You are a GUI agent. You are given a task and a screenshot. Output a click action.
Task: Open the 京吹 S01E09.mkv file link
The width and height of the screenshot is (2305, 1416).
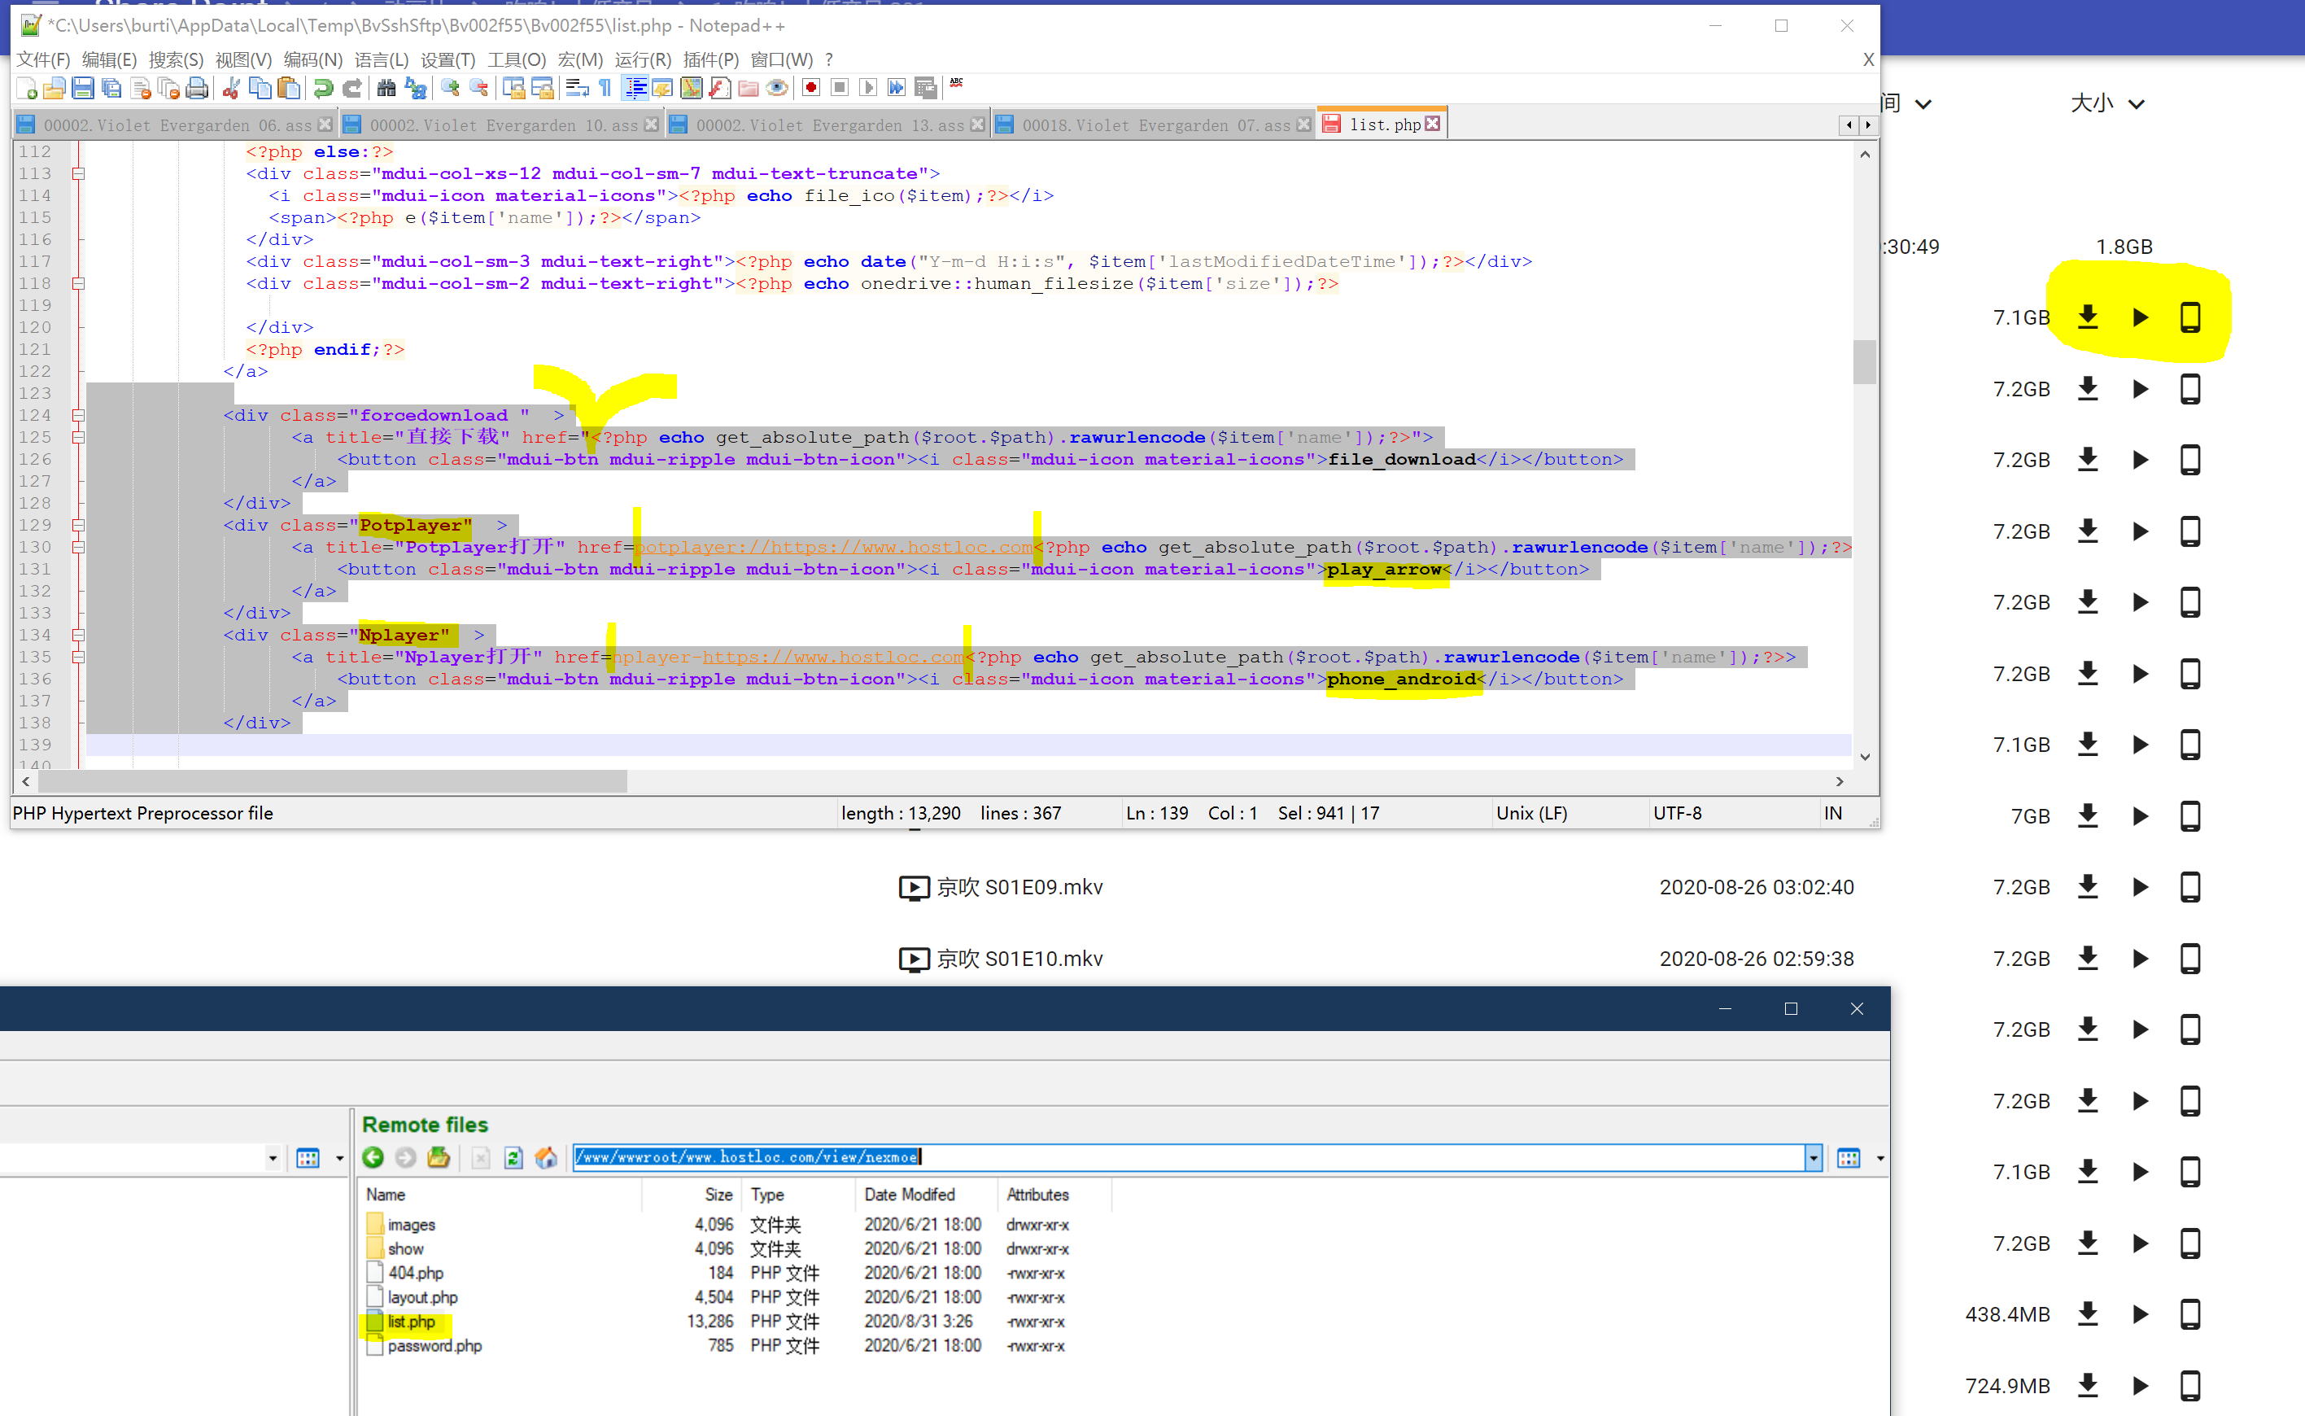(x=1019, y=887)
